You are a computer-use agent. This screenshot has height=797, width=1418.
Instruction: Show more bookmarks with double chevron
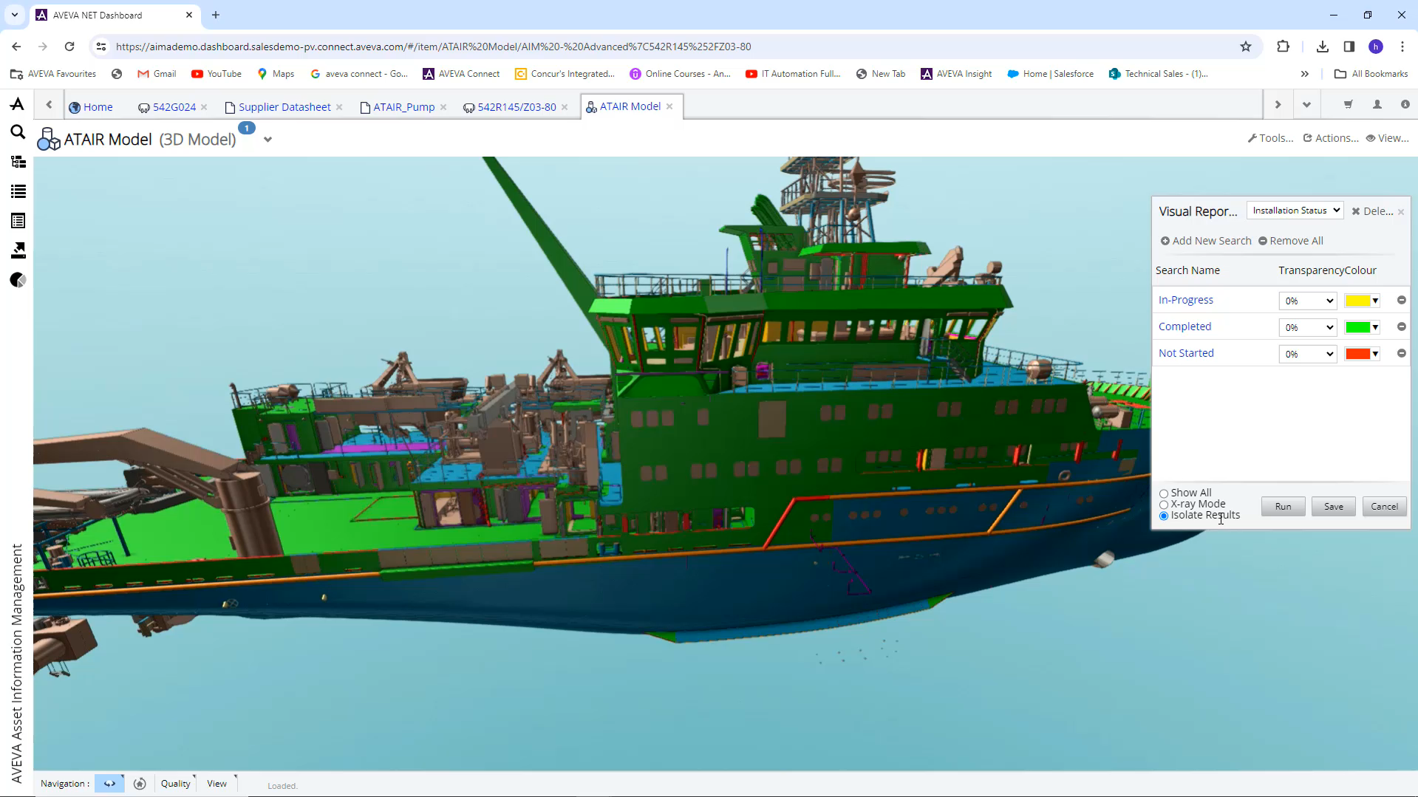click(1305, 74)
